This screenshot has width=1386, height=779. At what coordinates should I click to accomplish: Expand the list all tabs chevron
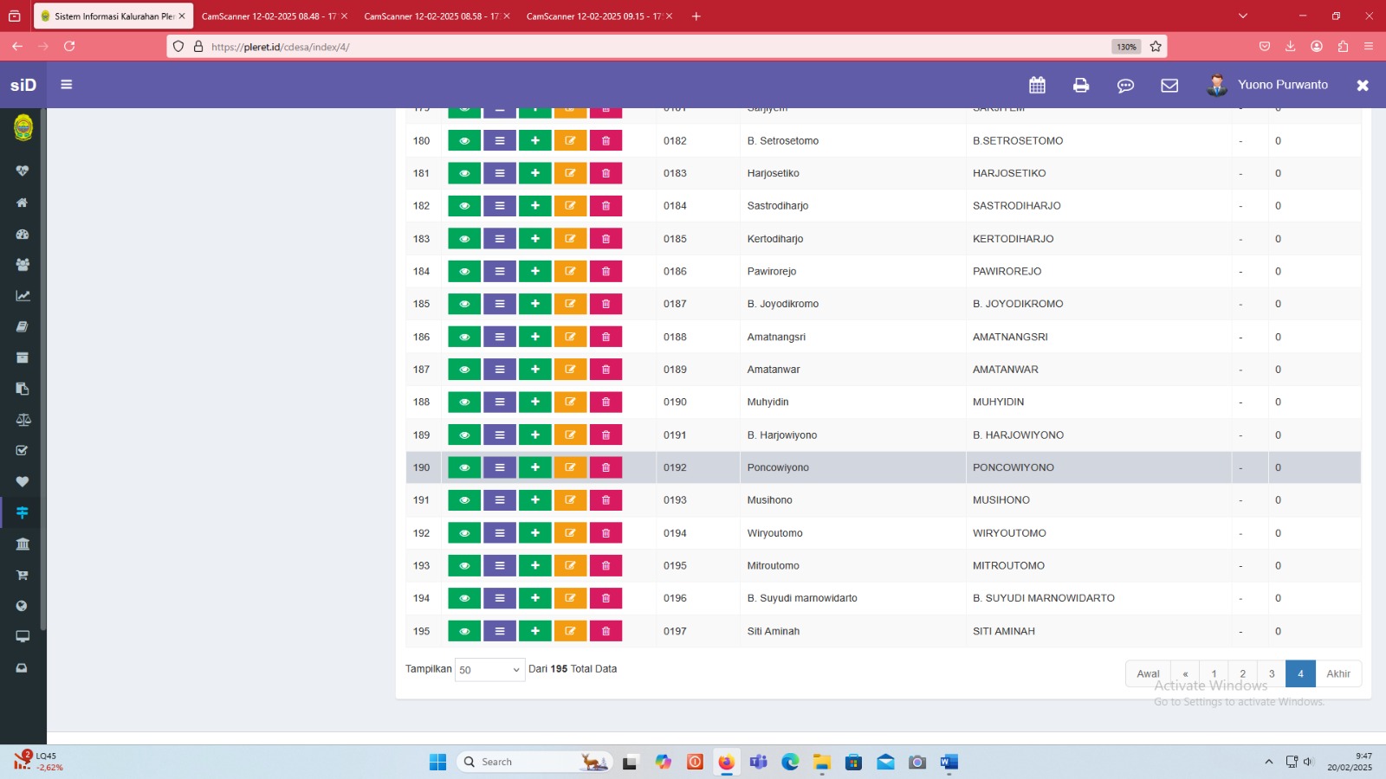1243,16
